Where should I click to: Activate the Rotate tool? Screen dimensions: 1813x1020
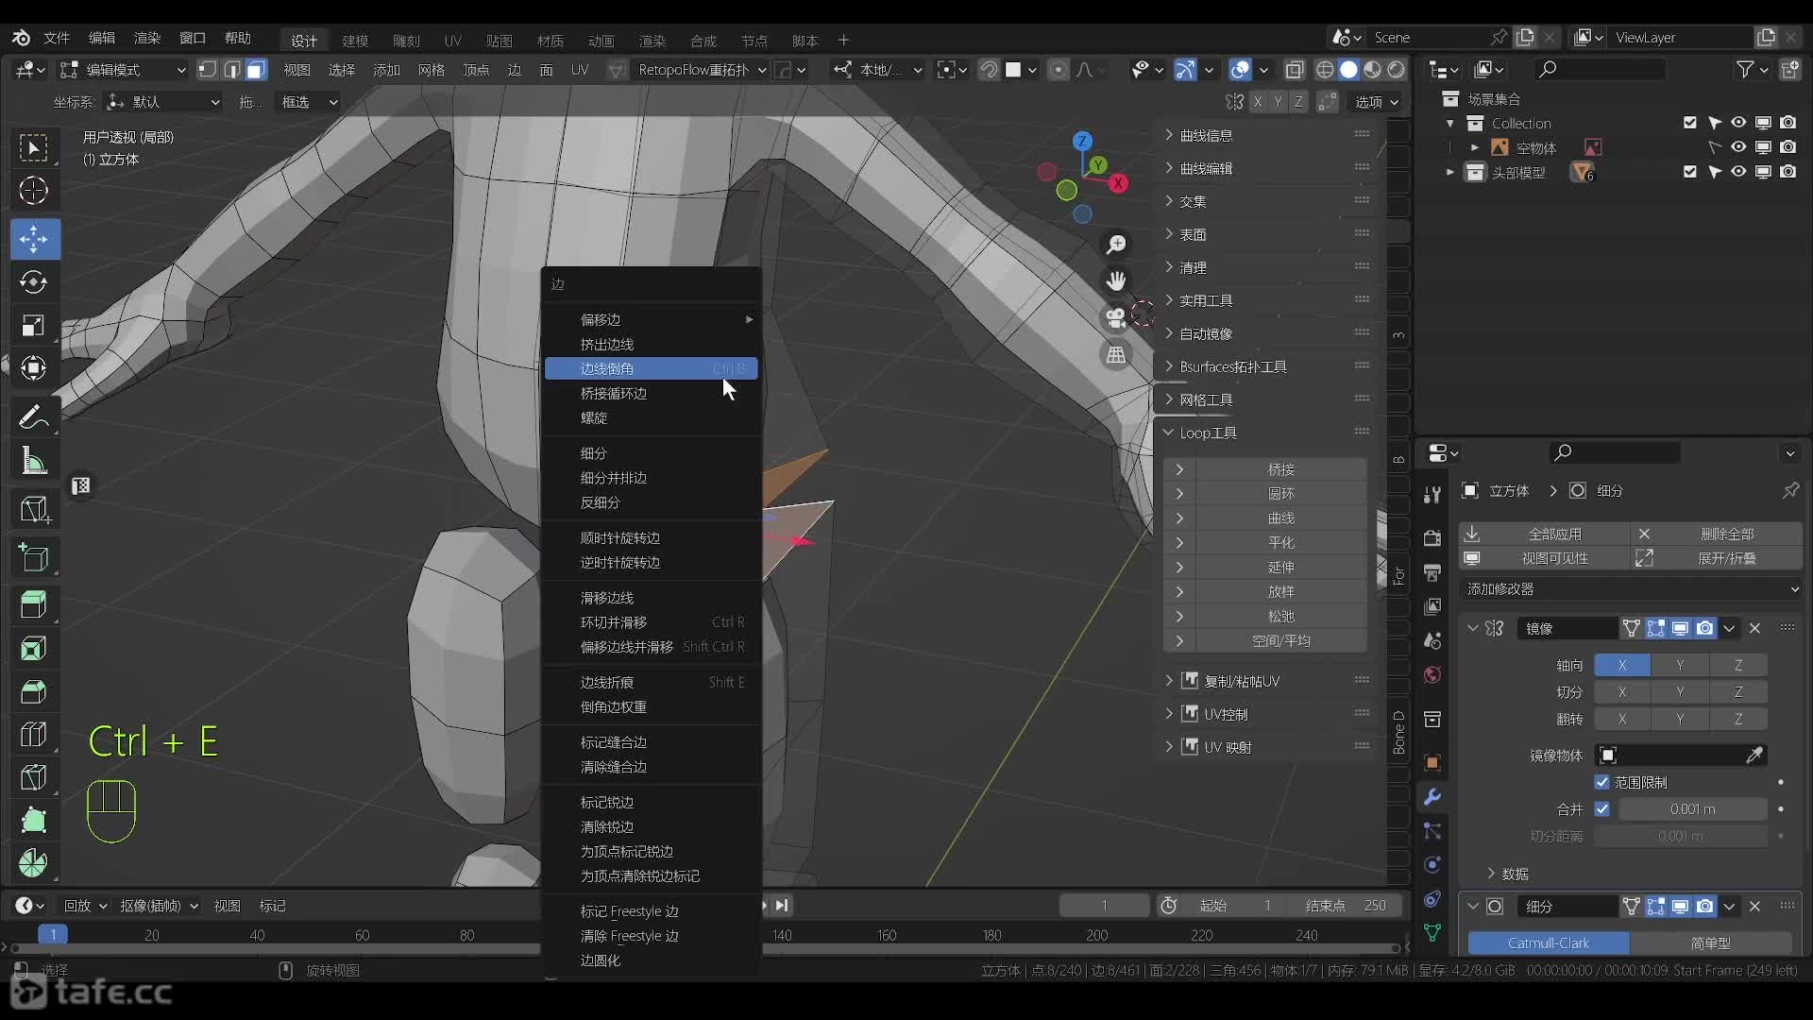point(34,281)
